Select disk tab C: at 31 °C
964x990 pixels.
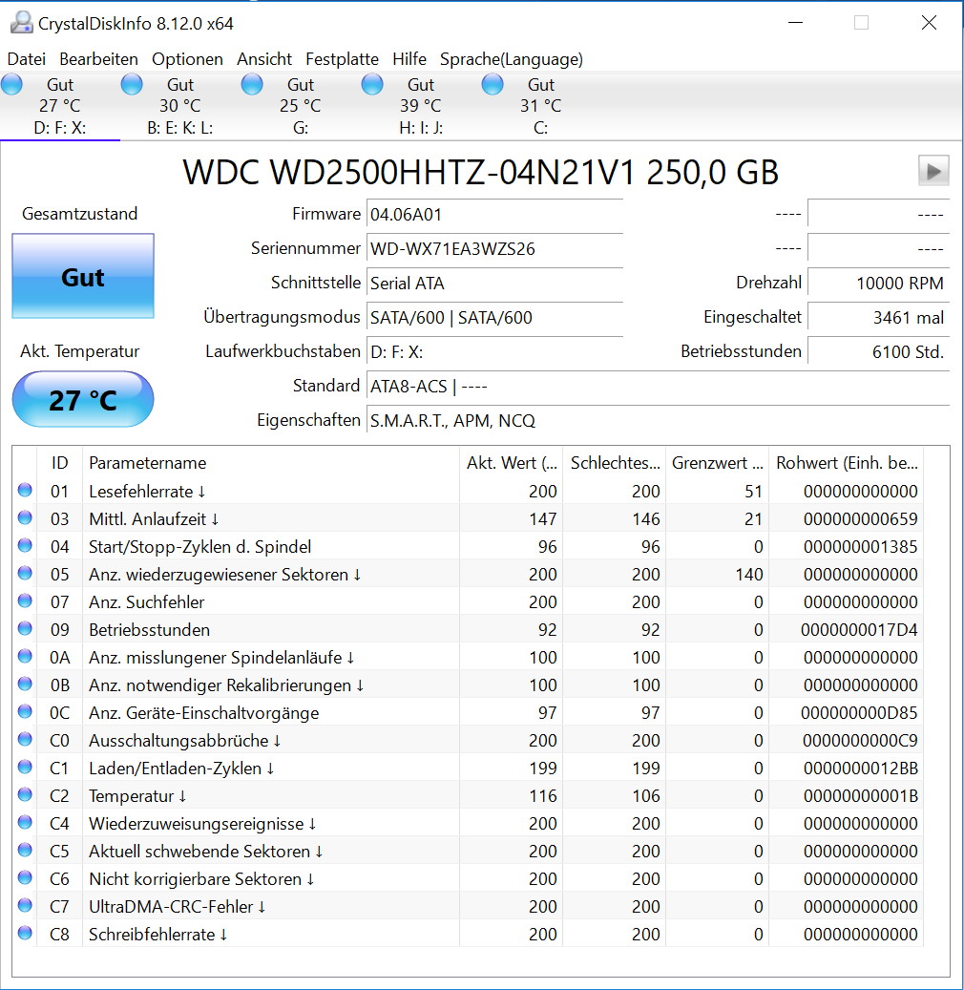pyautogui.click(x=540, y=106)
